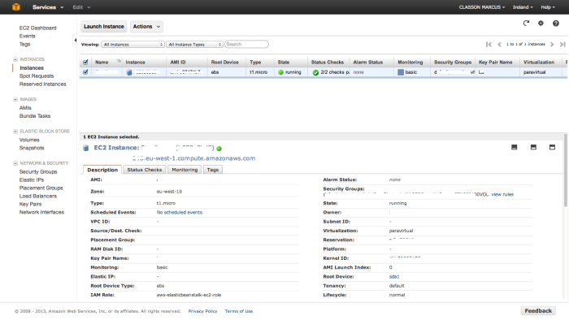Collapse the left navigation pane arrow

(x=75, y=41)
